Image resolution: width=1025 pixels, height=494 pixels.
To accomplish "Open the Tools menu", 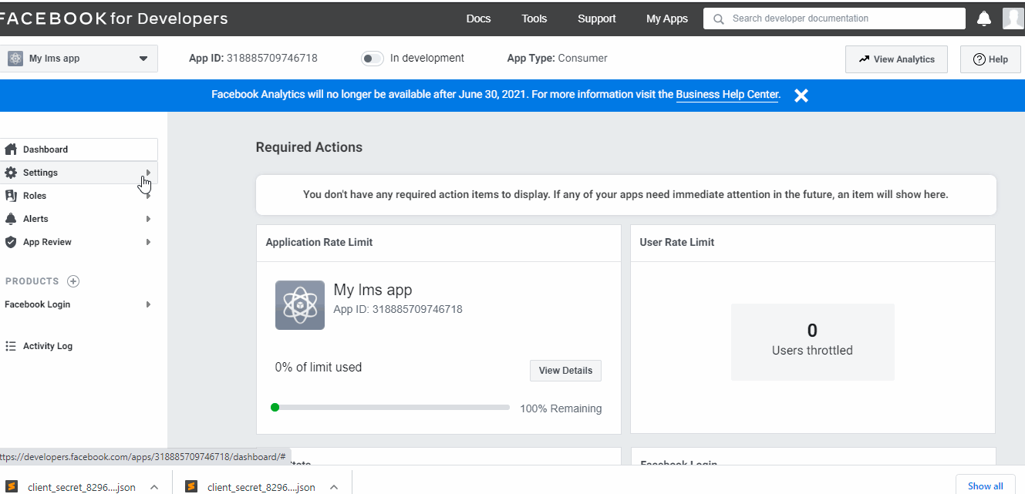I will pos(534,18).
